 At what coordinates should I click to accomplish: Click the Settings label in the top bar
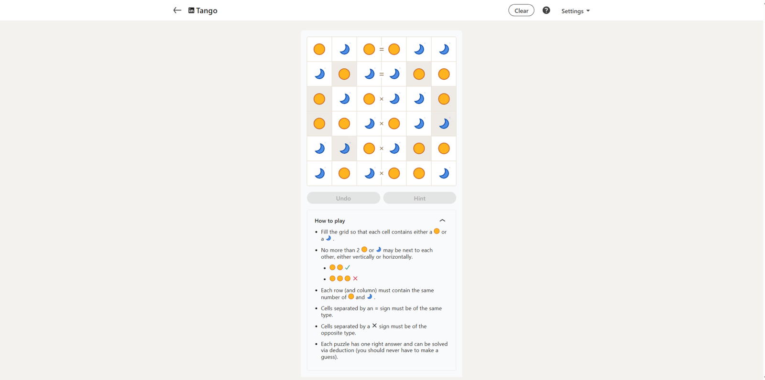coord(572,11)
